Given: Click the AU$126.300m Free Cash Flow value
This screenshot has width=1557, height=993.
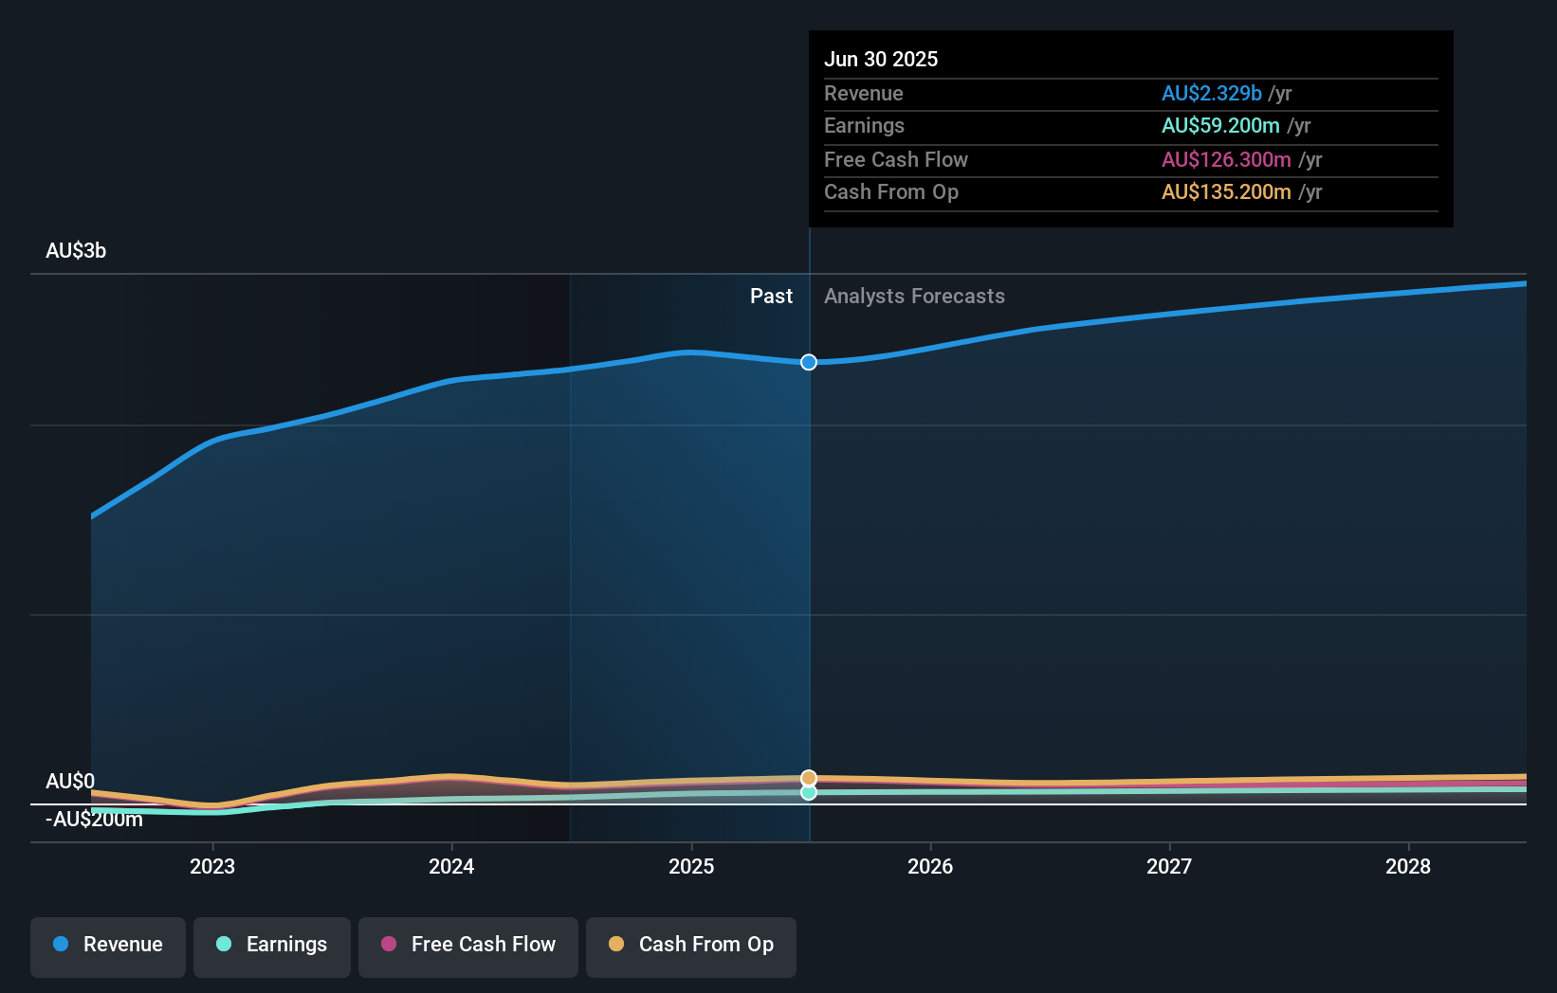Looking at the screenshot, I should (x=1226, y=159).
